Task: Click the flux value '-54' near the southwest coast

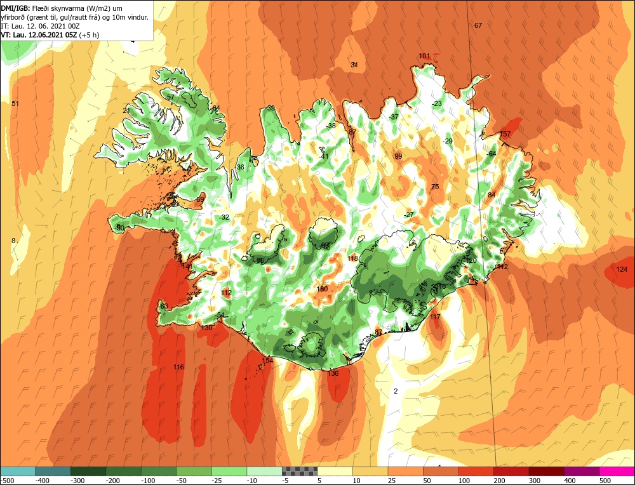Action: click(219, 316)
